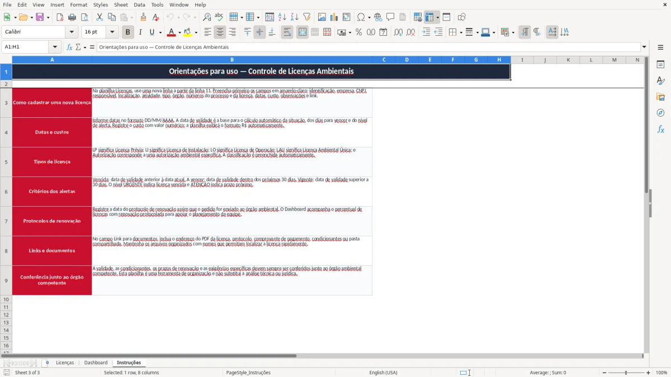Viewport: 671px width, 377px height.
Task: Toggle Print Preview
Action: 84,17
